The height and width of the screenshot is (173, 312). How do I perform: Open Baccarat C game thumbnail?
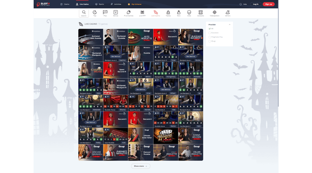point(115,119)
